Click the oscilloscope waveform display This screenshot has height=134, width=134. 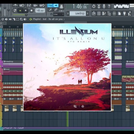click(x=121, y=6)
